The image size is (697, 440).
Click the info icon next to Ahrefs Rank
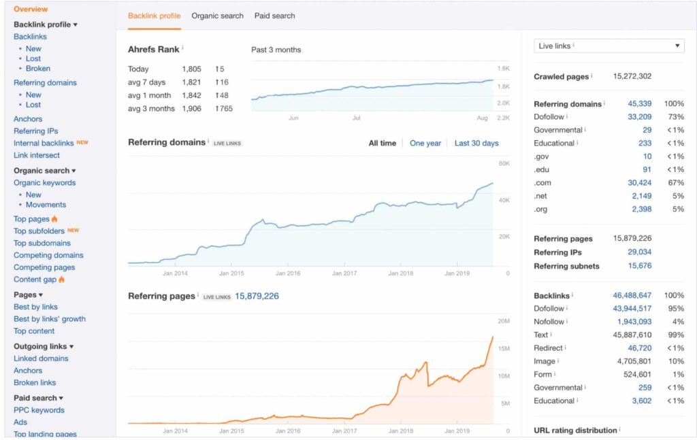[x=182, y=49]
